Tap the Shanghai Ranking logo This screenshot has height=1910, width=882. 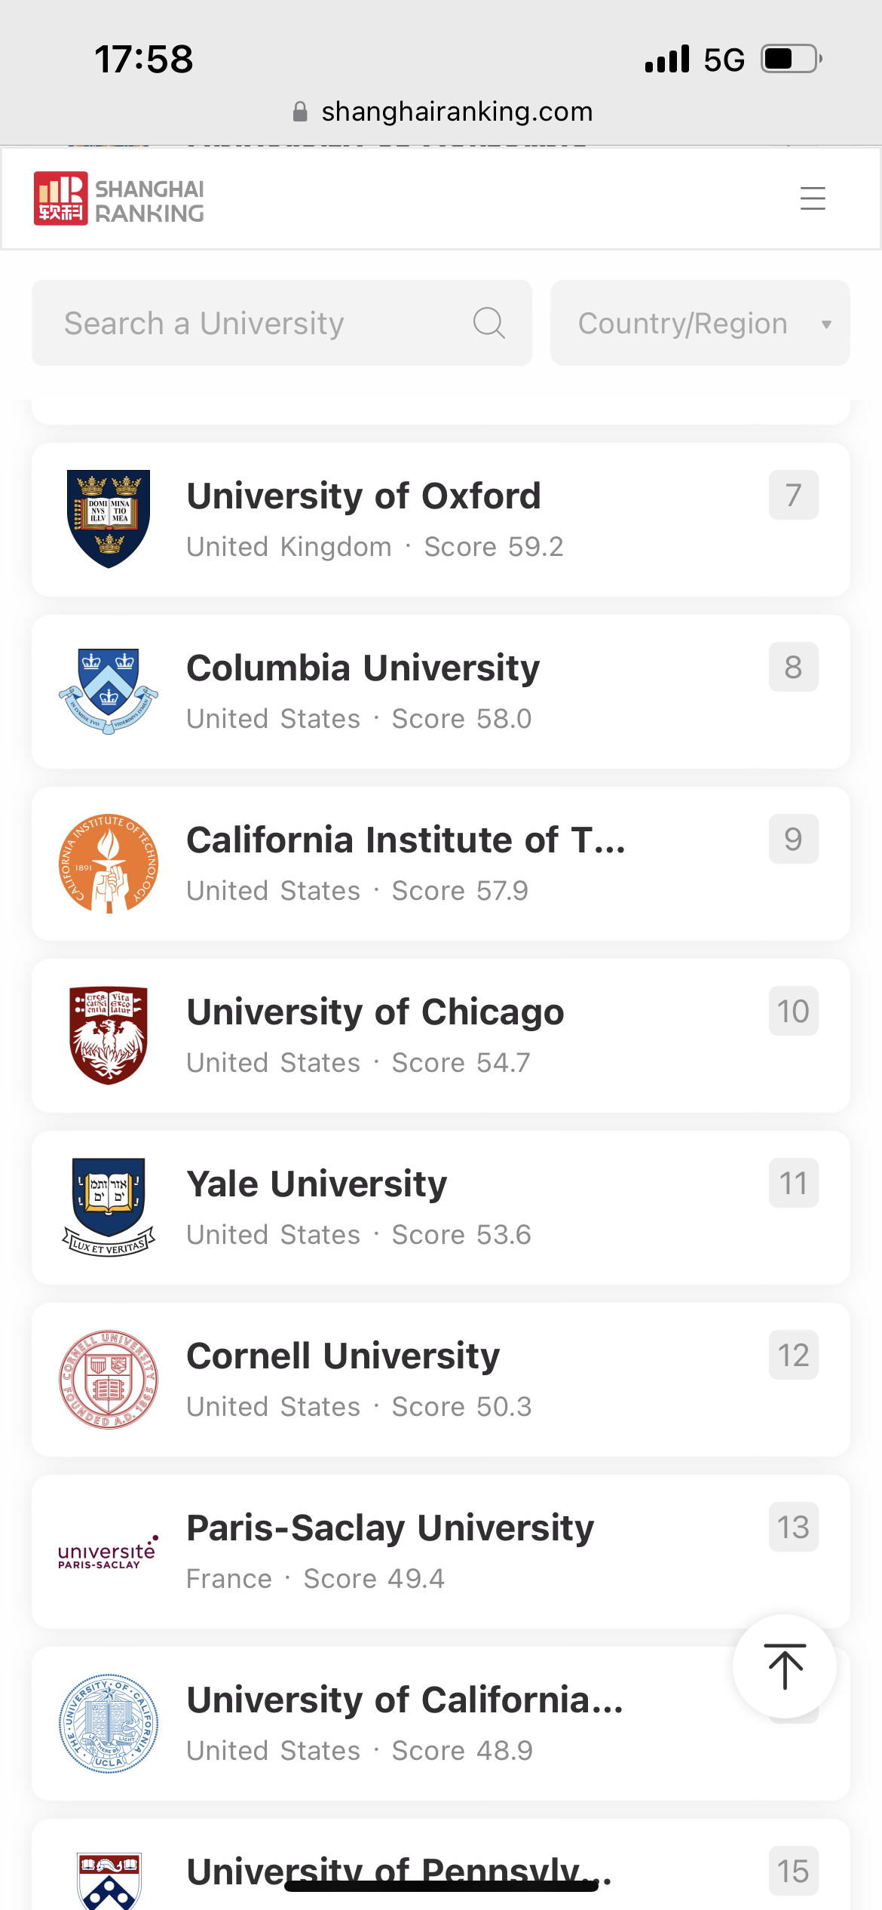pos(119,199)
